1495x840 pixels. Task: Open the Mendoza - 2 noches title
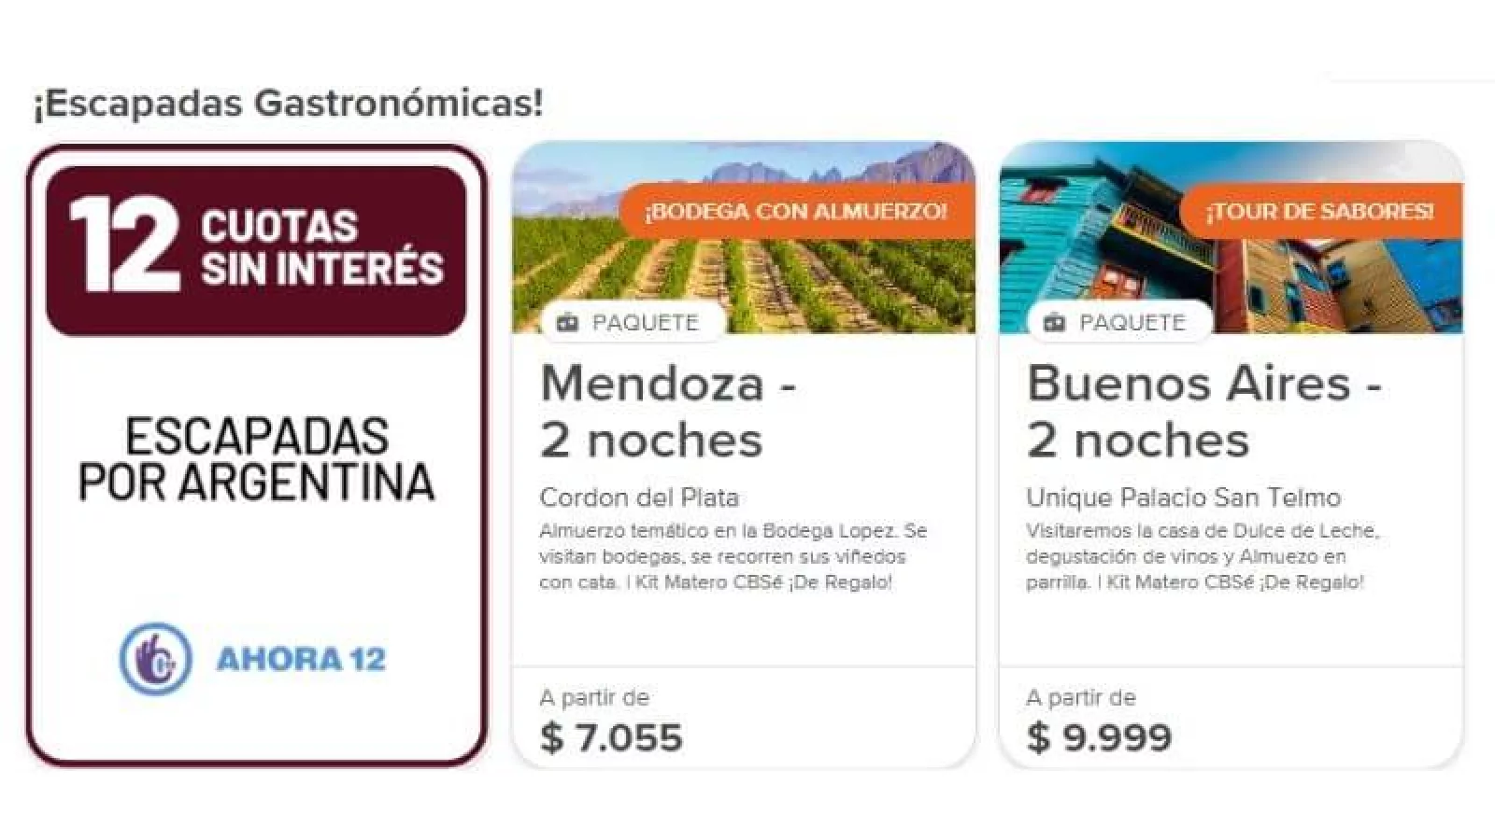click(x=667, y=411)
